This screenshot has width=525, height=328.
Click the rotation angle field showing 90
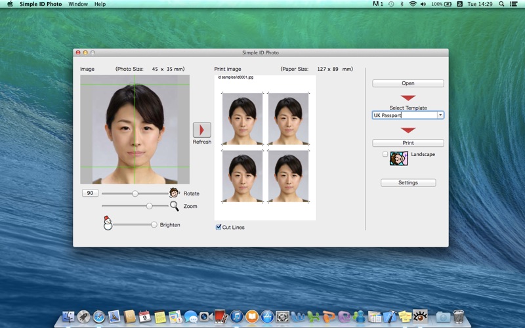tap(90, 193)
